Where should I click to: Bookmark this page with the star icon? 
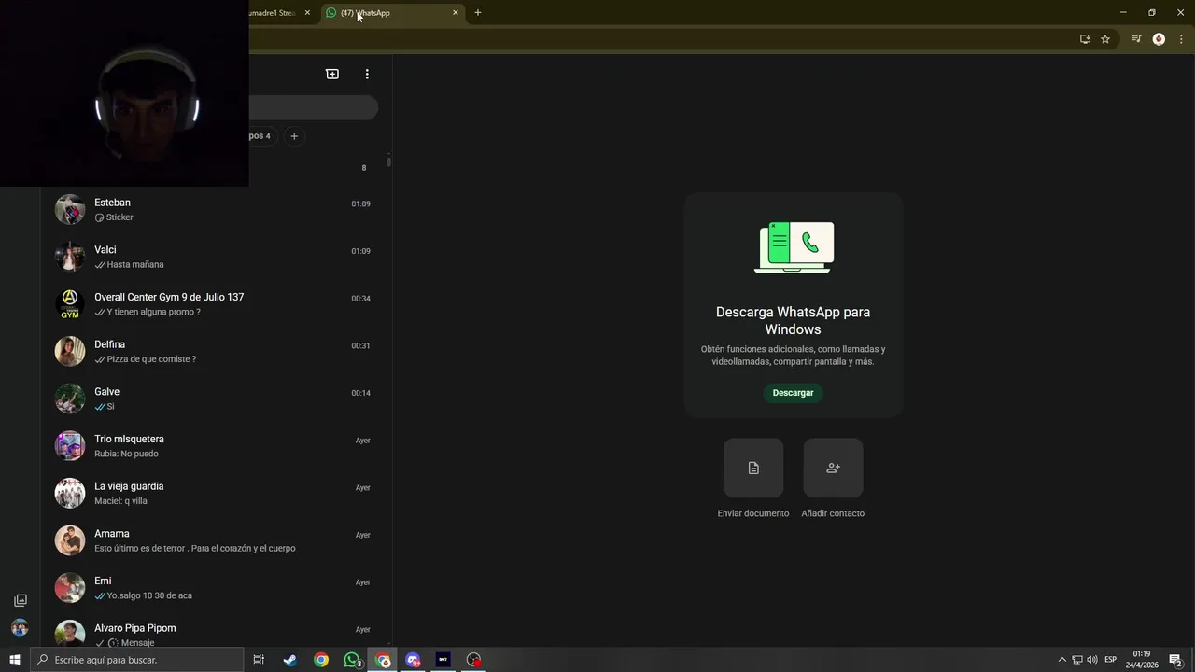1105,39
